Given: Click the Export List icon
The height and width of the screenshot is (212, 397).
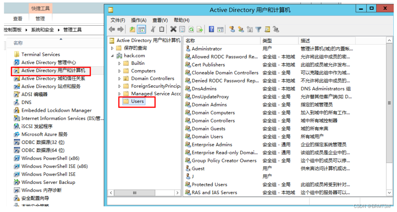Looking at the screenshot, I should (200, 29).
